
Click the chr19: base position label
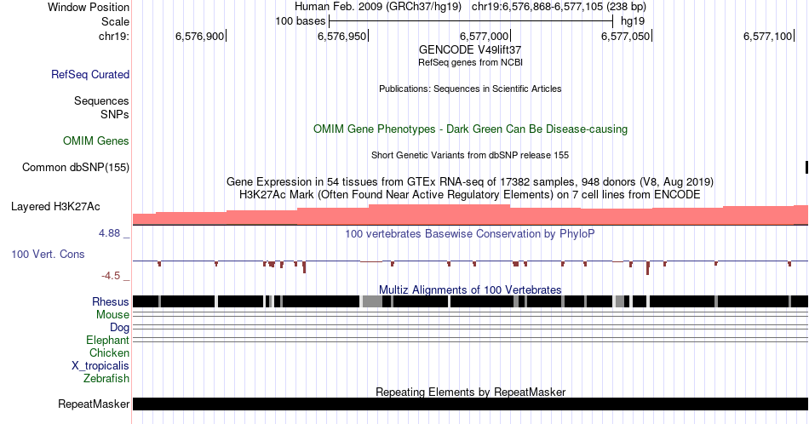click(113, 36)
